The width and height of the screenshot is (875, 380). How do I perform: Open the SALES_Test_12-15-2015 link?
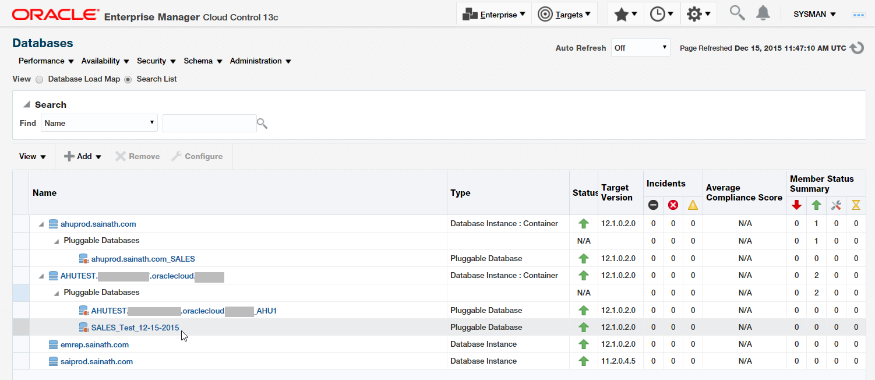(135, 328)
